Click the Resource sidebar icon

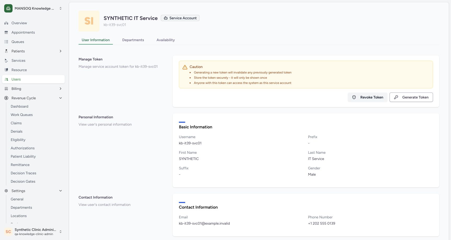coord(6,70)
